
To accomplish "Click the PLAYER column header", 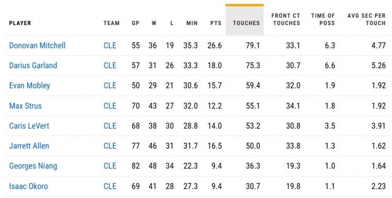I will (20, 23).
